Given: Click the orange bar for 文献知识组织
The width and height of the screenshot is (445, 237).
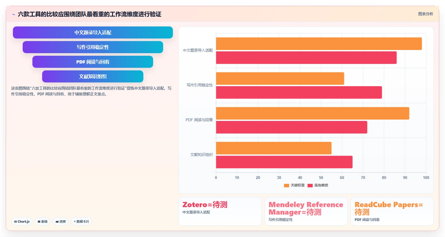Looking at the screenshot, I should point(274,148).
